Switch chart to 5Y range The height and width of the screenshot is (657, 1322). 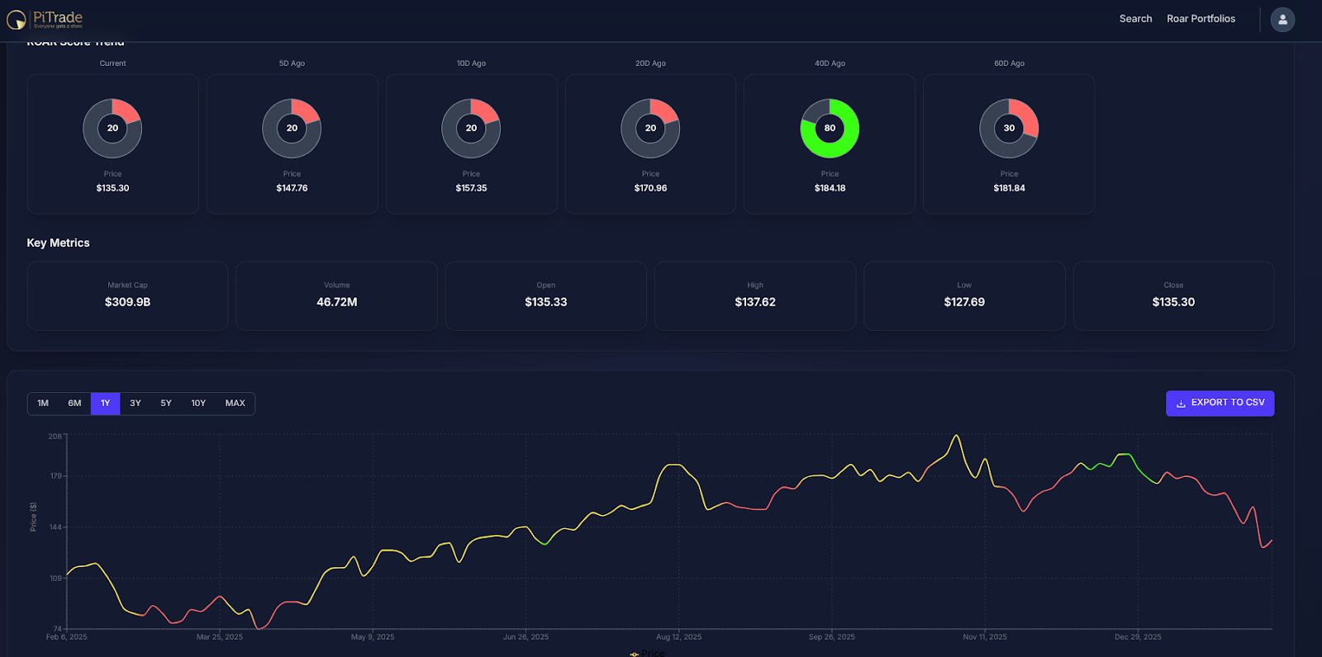point(166,404)
